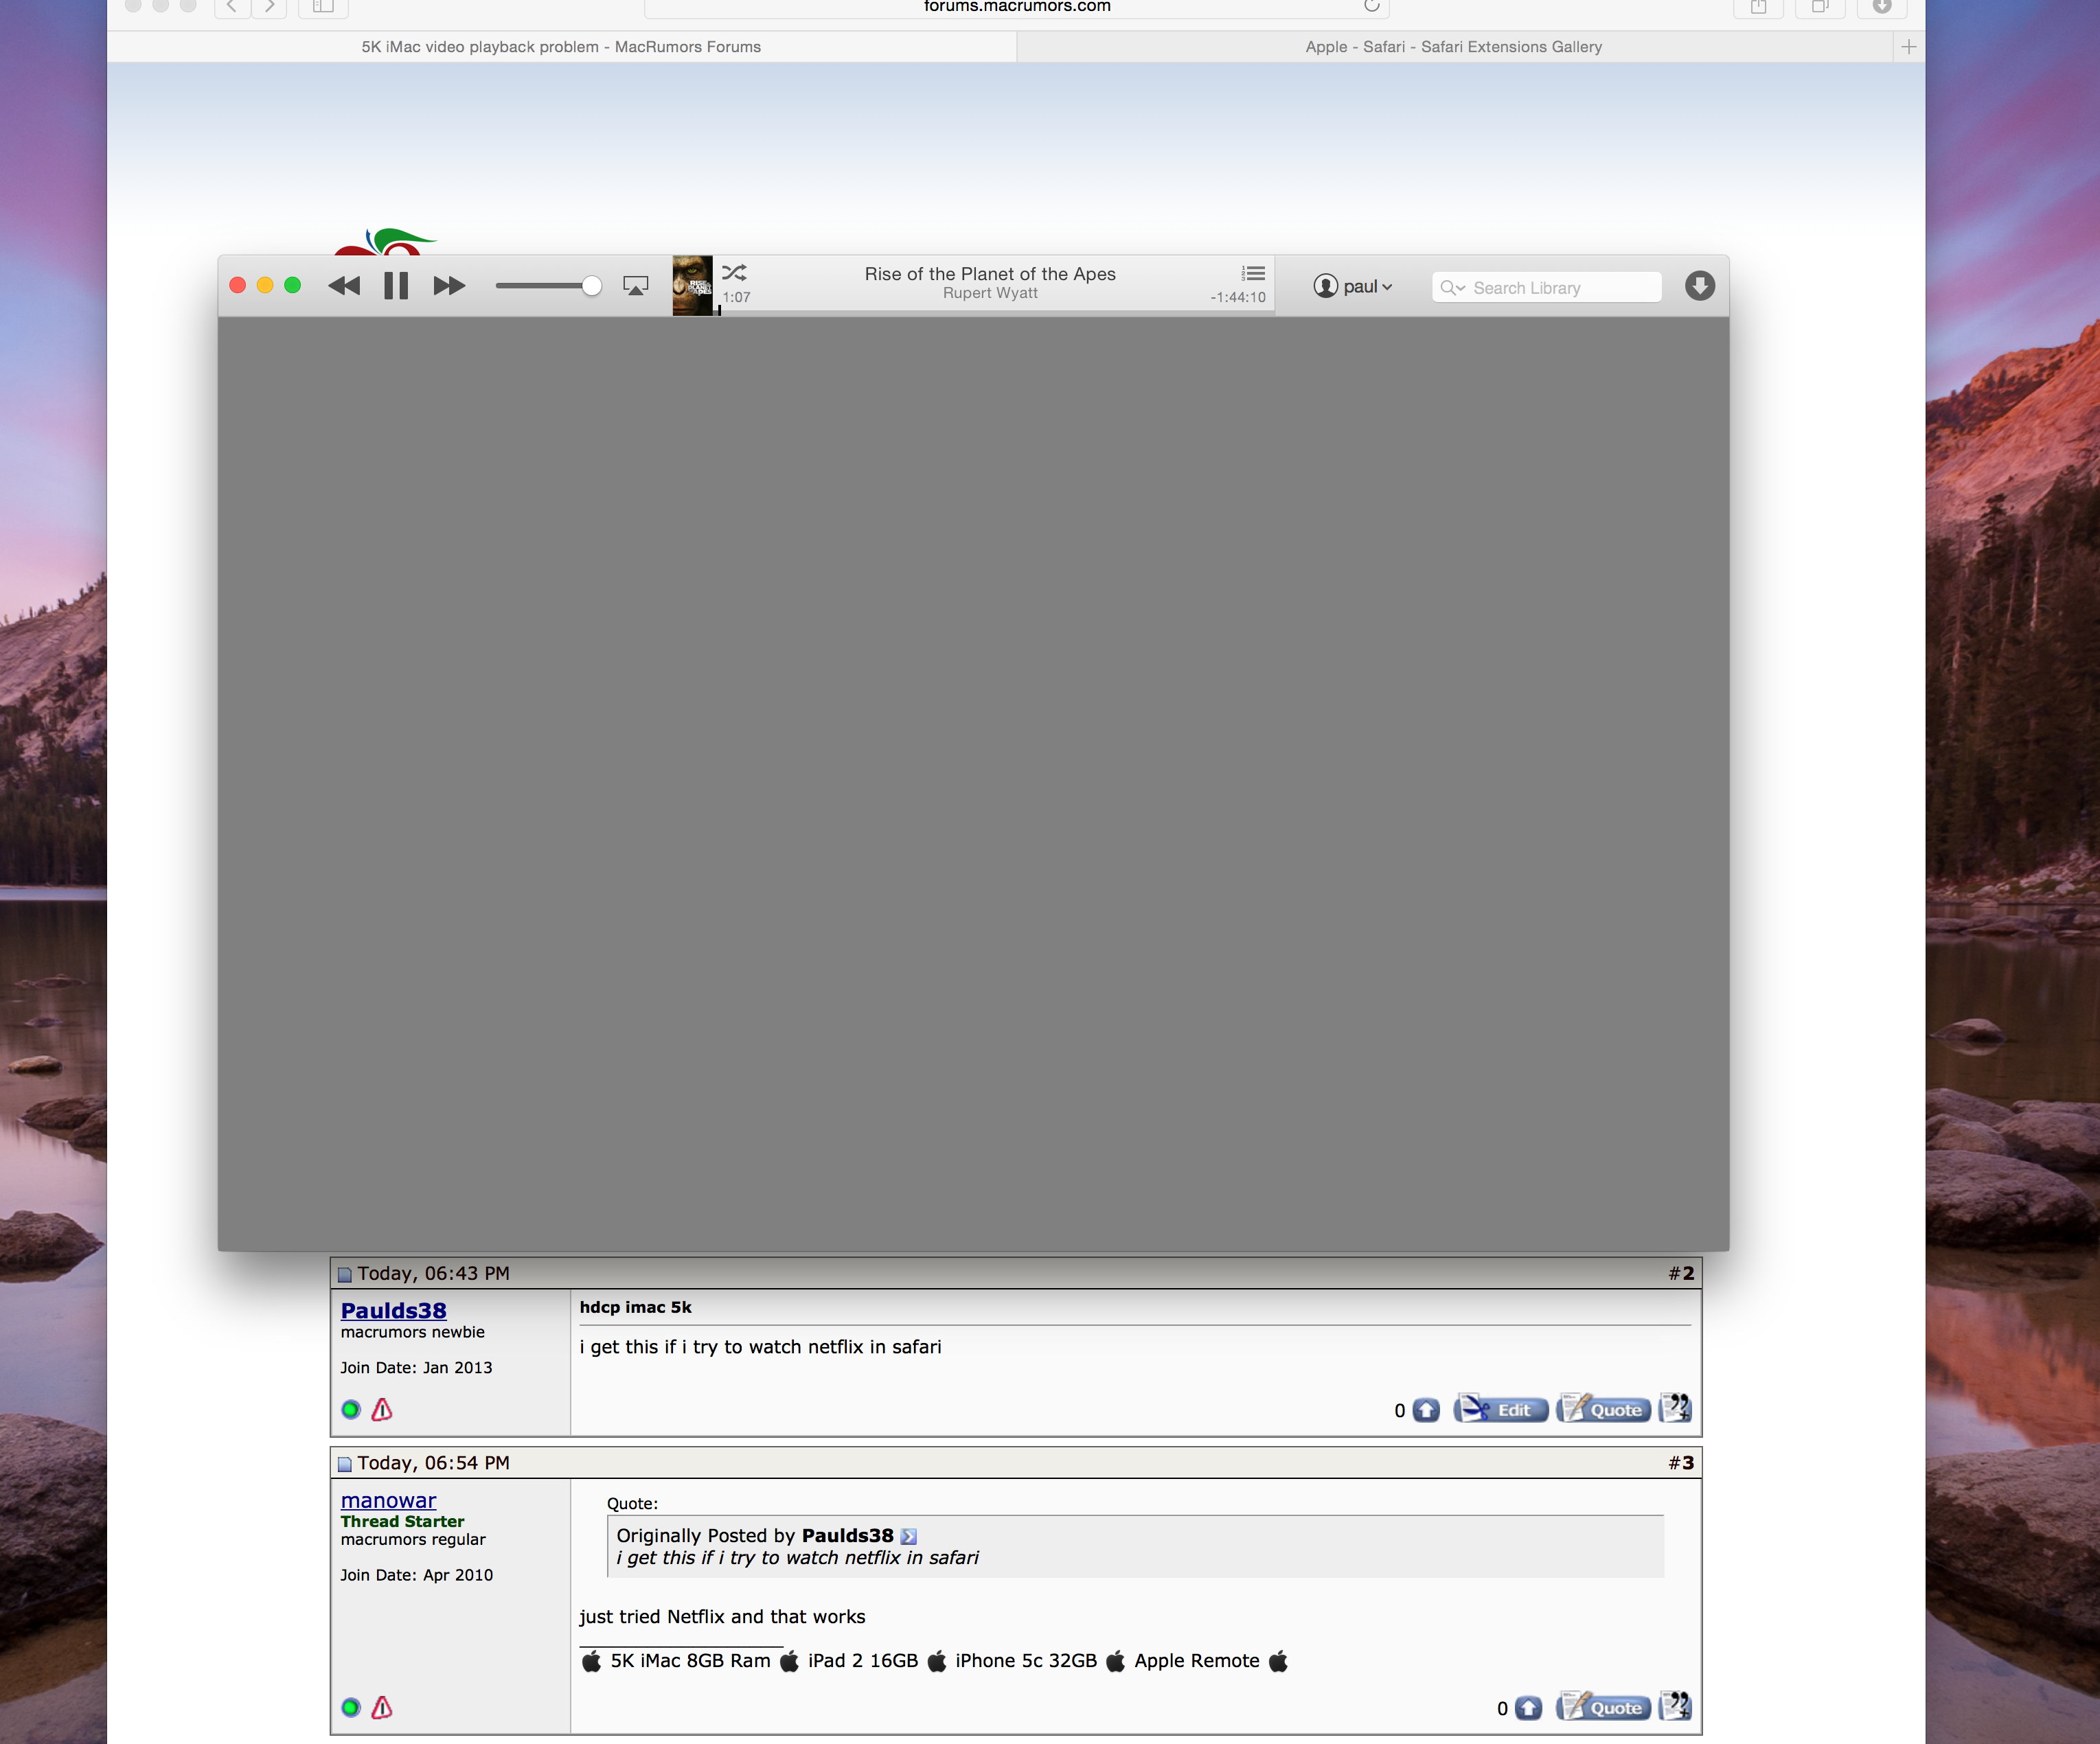Click the forums.macrumors.com address bar
The width and height of the screenshot is (2100, 1744).
[1016, 6]
